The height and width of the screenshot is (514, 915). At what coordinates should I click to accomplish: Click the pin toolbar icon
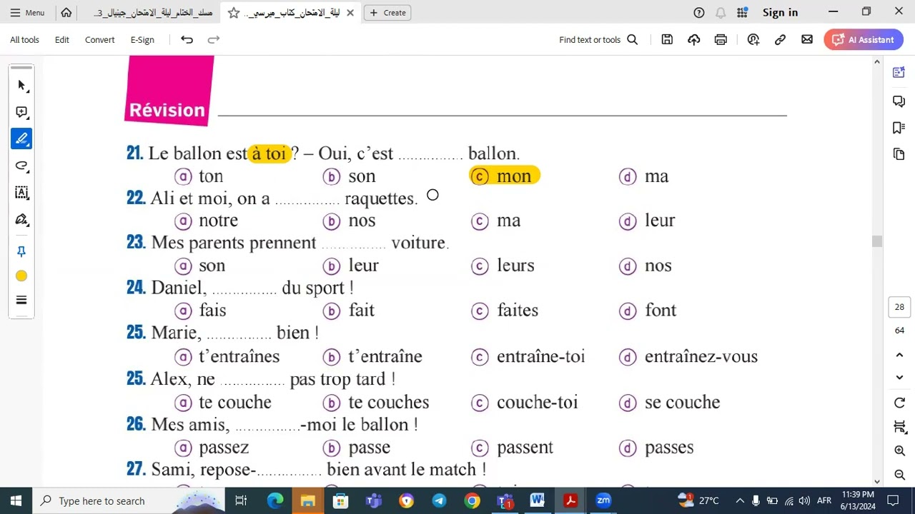21,251
